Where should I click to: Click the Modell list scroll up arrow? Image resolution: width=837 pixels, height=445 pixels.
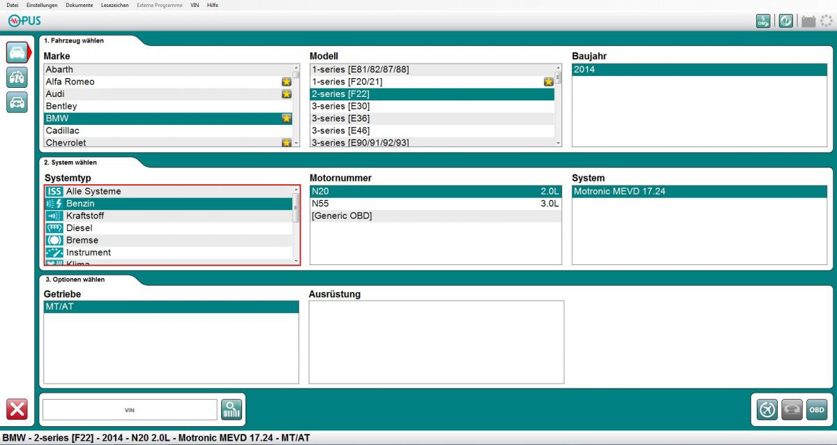point(558,68)
